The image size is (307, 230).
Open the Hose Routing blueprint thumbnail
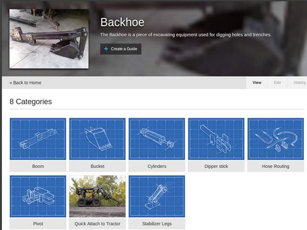pos(276,139)
